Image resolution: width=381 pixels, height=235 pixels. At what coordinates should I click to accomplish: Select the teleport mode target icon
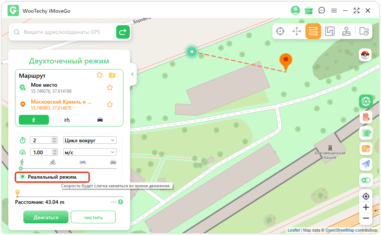[x=280, y=32]
